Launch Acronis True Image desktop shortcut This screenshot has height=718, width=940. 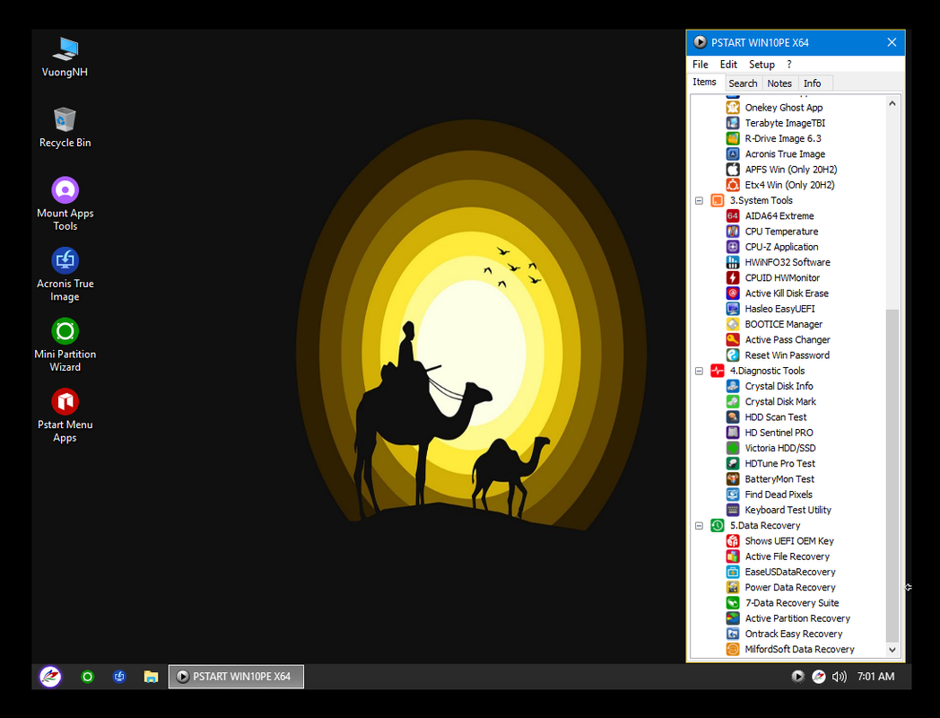click(x=65, y=275)
